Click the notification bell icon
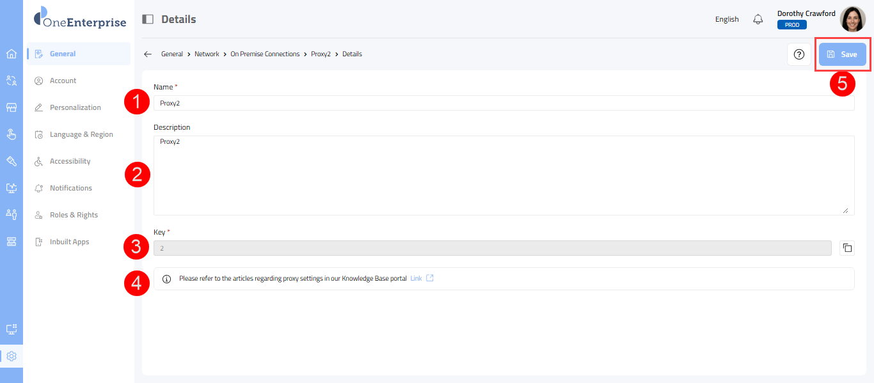The image size is (874, 383). click(758, 19)
